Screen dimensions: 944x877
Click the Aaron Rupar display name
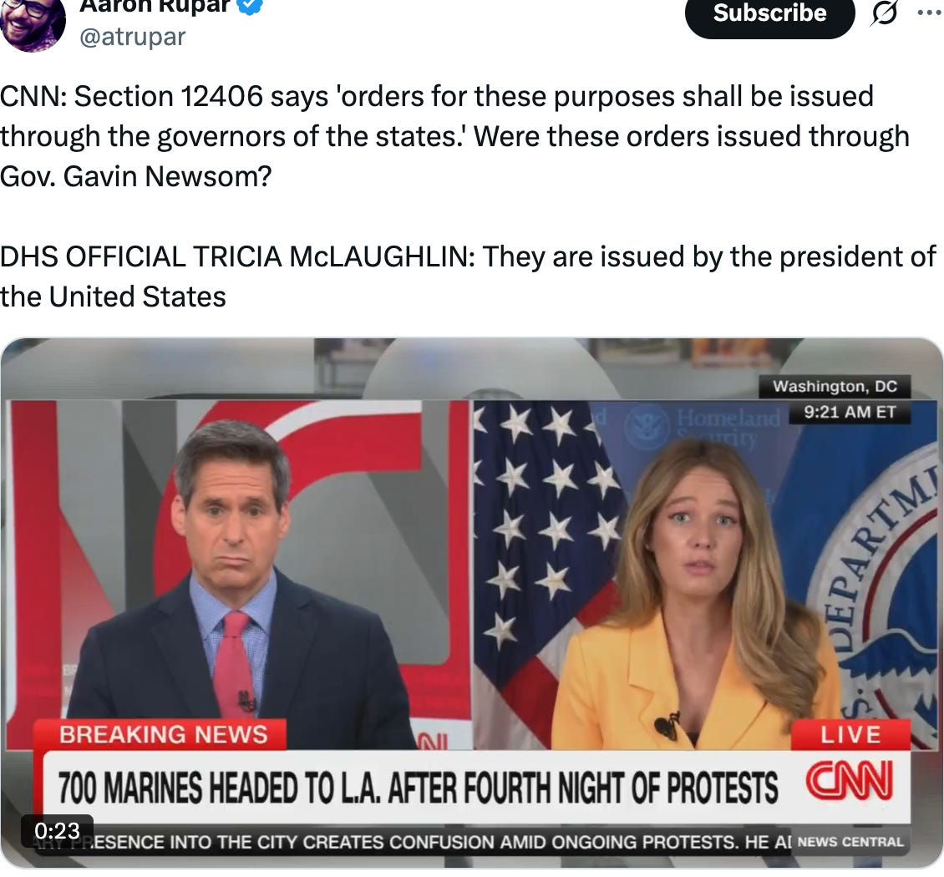[x=155, y=8]
